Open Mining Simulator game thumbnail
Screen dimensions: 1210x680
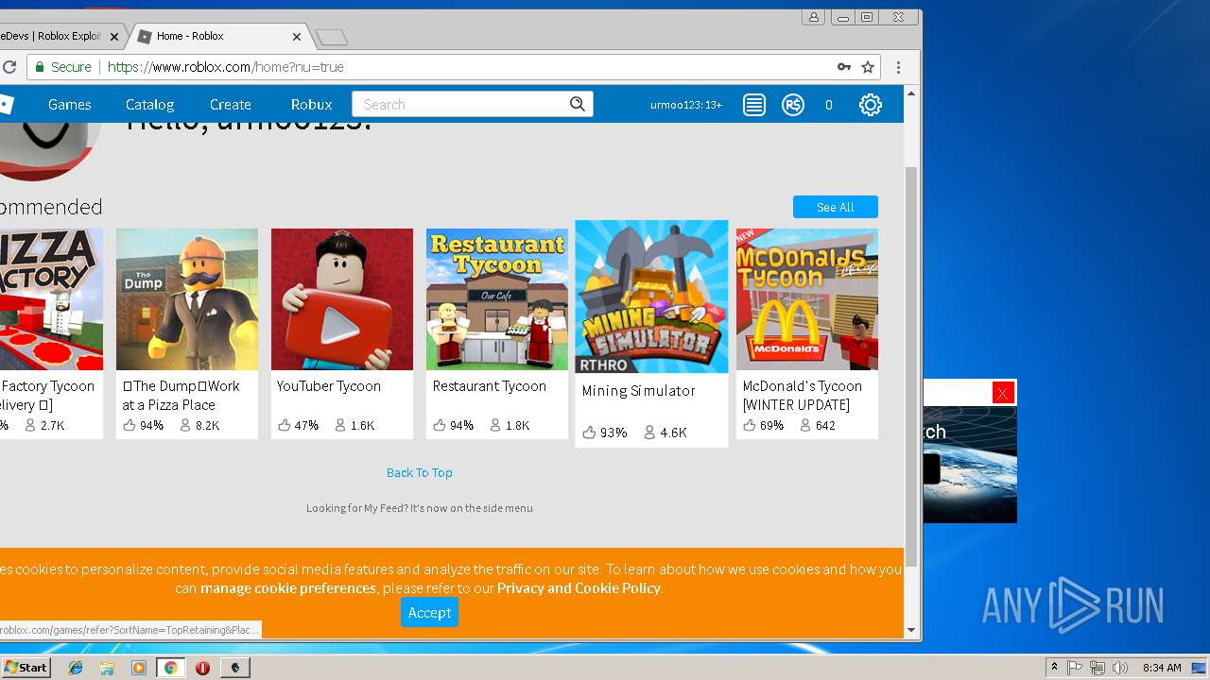click(652, 297)
